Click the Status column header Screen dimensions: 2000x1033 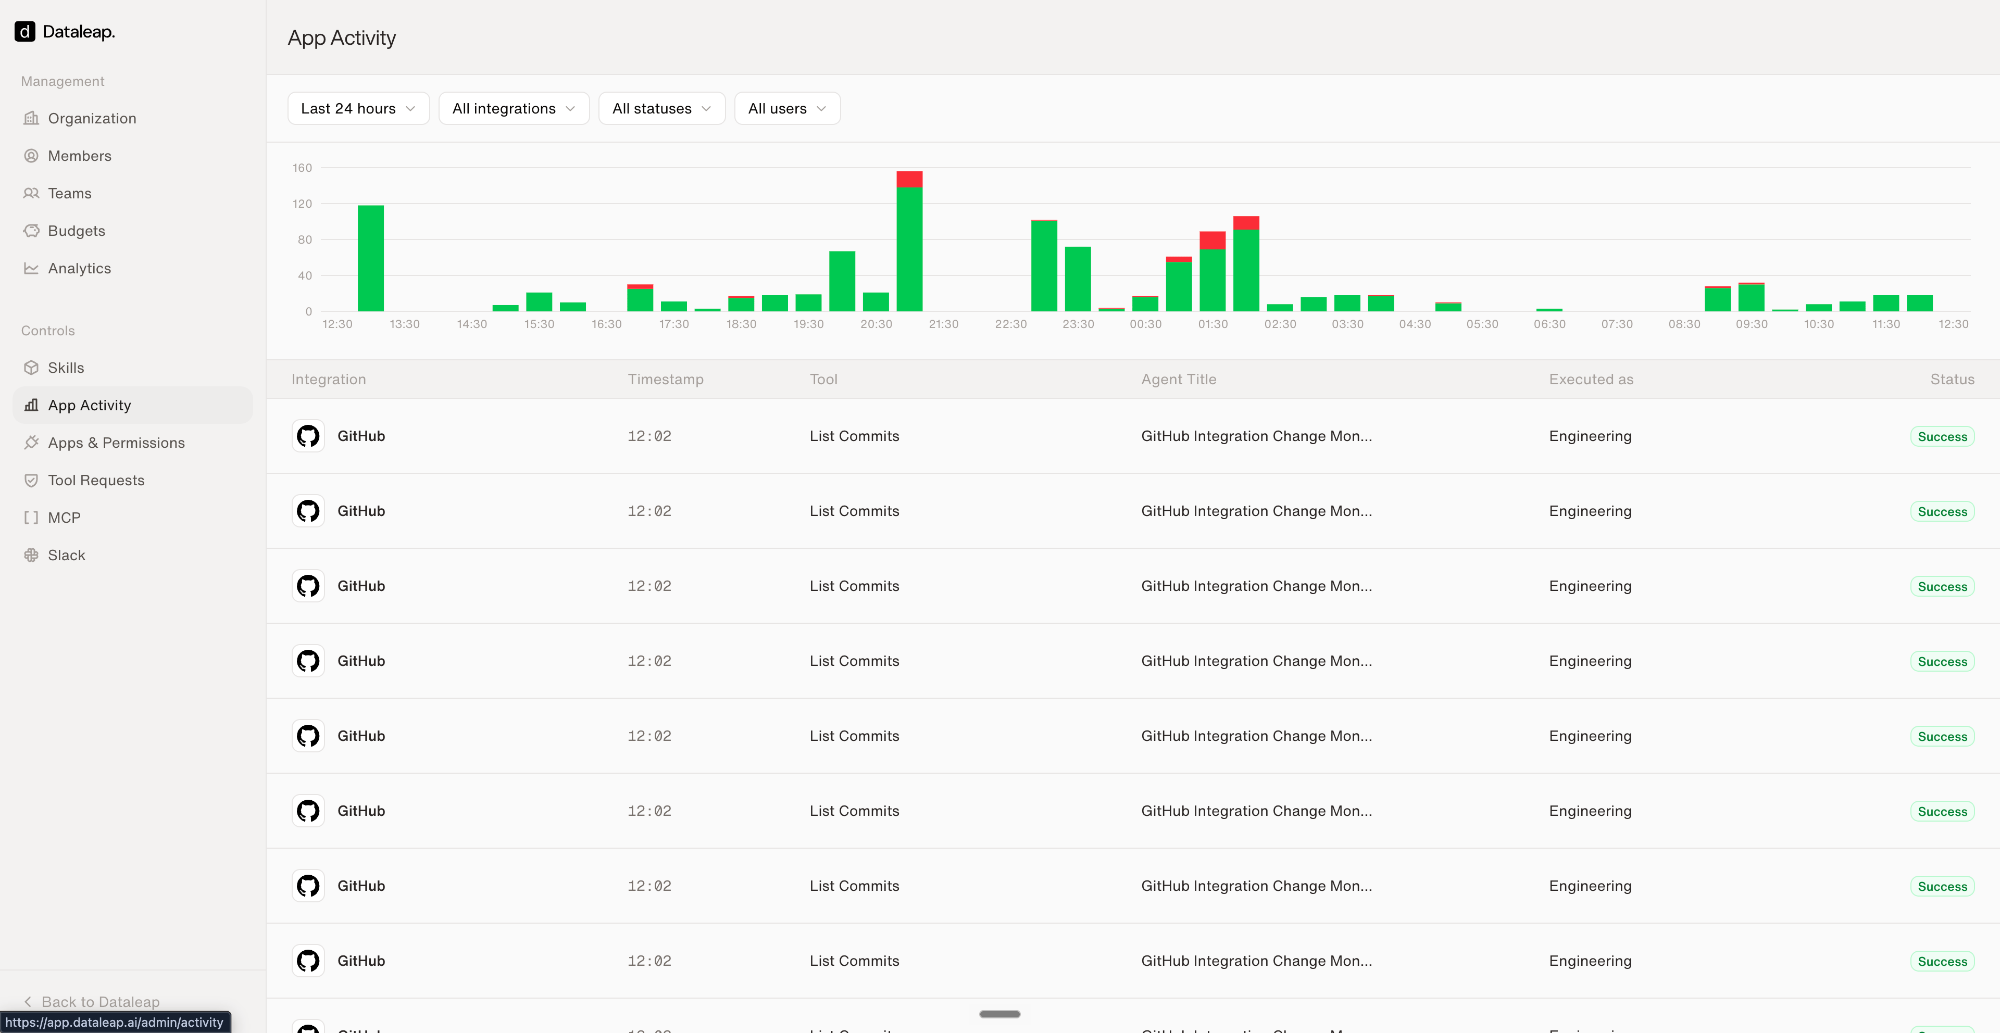1952,379
